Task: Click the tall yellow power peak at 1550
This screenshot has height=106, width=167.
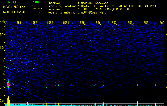Action: click(8, 101)
